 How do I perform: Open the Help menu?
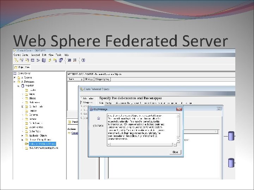point(66,55)
